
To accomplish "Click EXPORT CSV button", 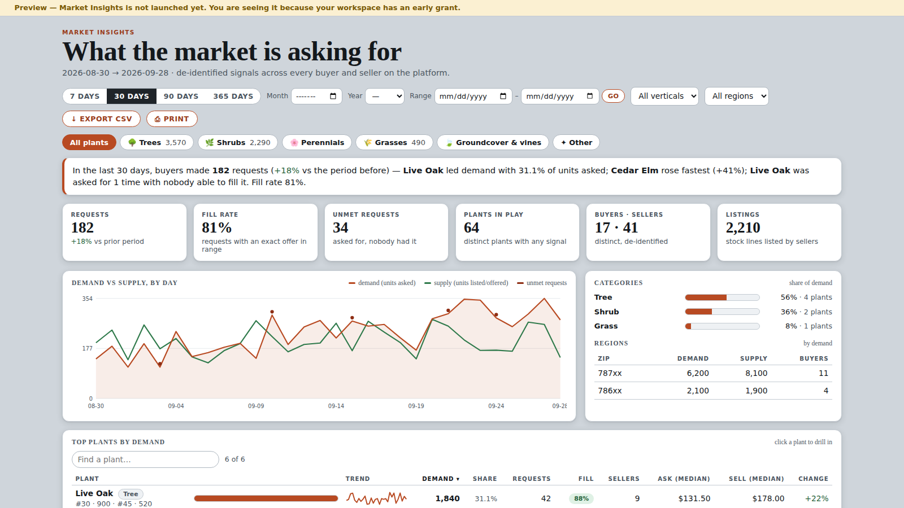I will (x=102, y=119).
